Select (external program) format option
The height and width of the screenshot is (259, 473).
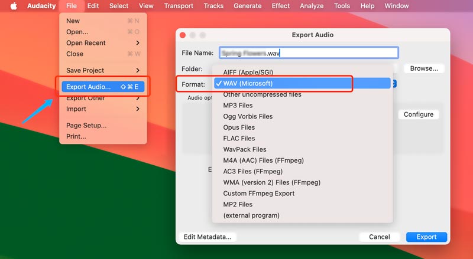(x=302, y=215)
